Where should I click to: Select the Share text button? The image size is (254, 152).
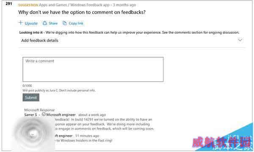click(53, 24)
